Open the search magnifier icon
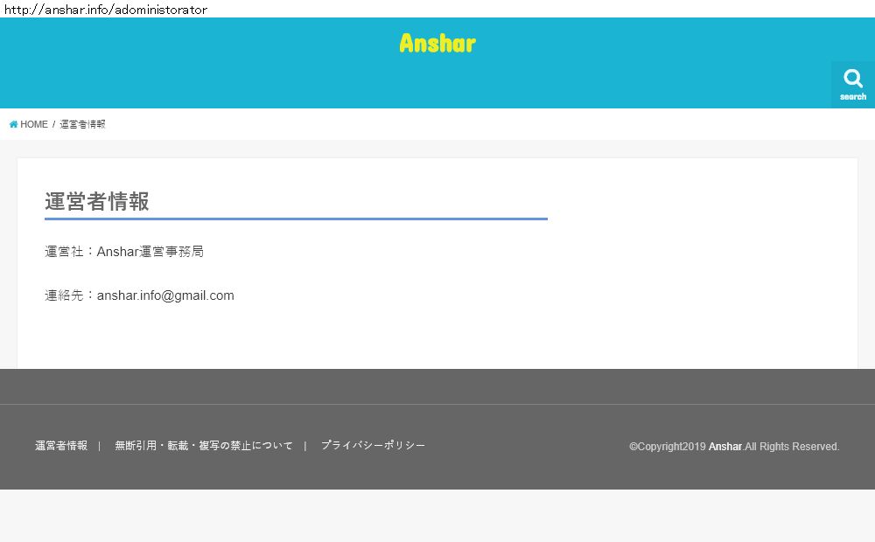Viewport: 875px width, 542px height. (853, 79)
